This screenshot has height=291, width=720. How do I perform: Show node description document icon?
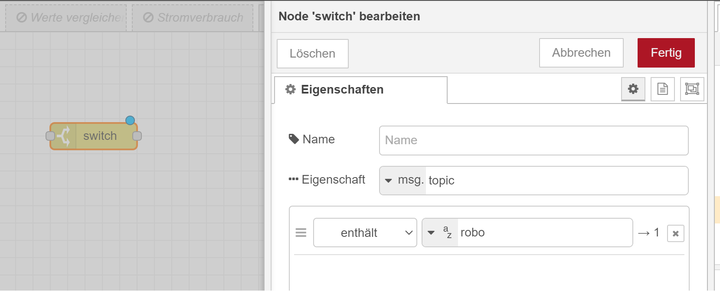pos(662,89)
